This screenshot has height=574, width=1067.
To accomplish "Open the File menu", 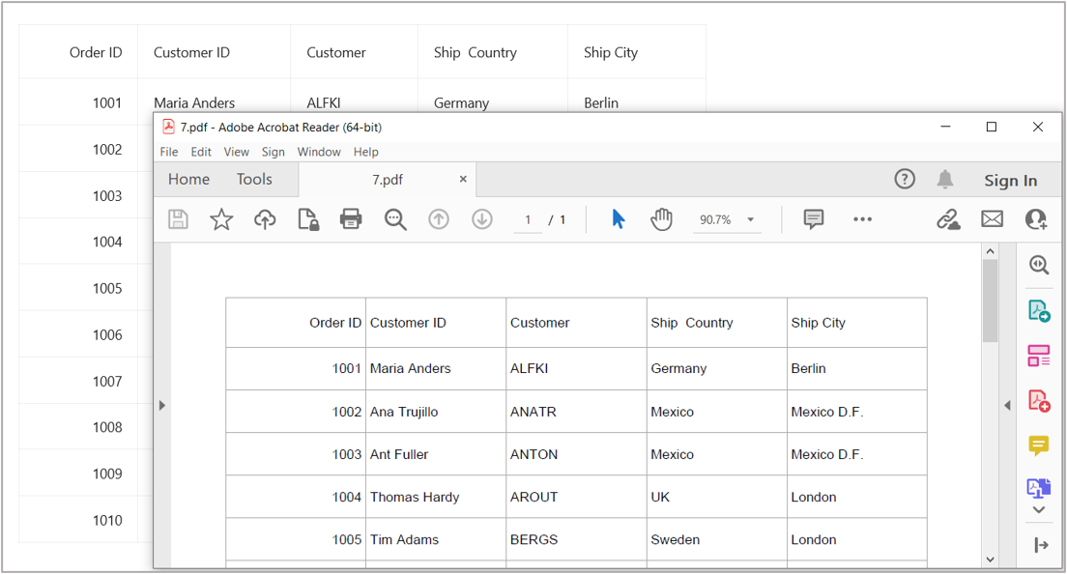I will 169,152.
